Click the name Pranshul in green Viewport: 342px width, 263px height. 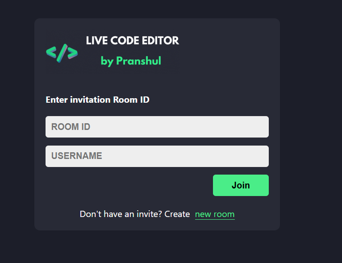[138, 61]
